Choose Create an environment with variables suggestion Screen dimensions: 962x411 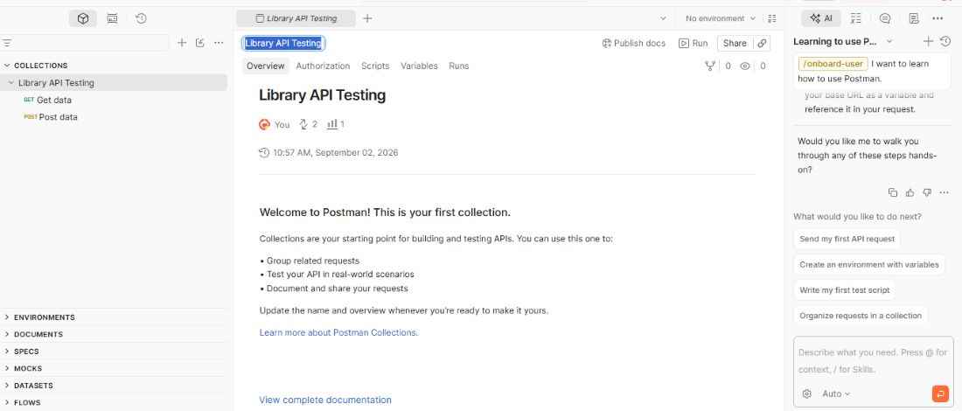point(869,264)
